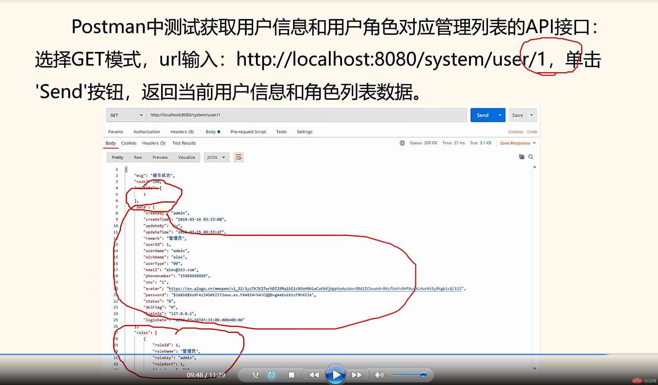658x385 pixels.
Task: Click the response scrollbar up marker
Action: 535,167
